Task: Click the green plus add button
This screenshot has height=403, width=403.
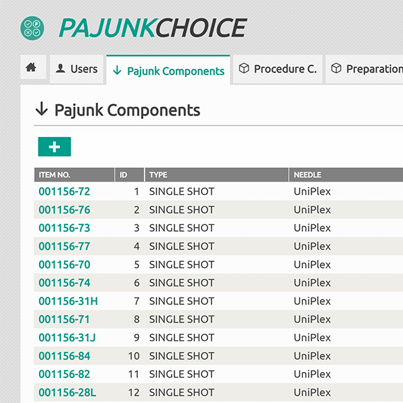Action: click(x=54, y=146)
